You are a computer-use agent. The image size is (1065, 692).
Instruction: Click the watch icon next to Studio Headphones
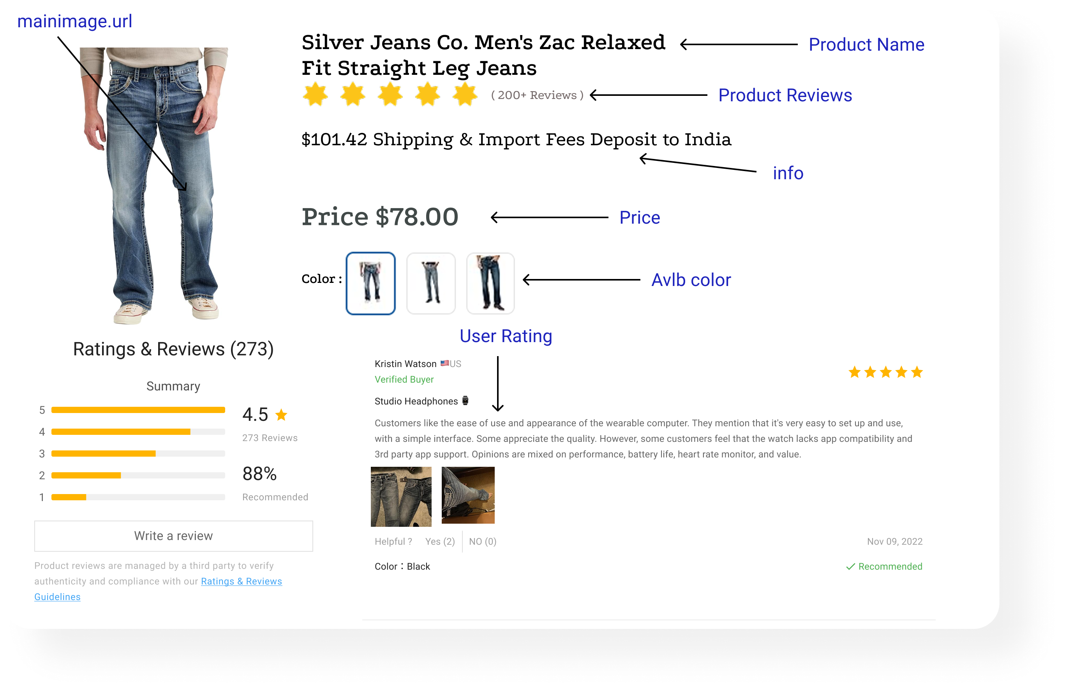click(x=465, y=401)
